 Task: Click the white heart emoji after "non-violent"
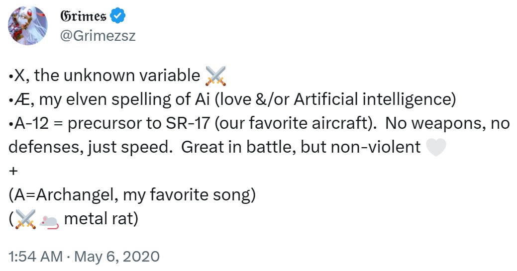point(436,147)
